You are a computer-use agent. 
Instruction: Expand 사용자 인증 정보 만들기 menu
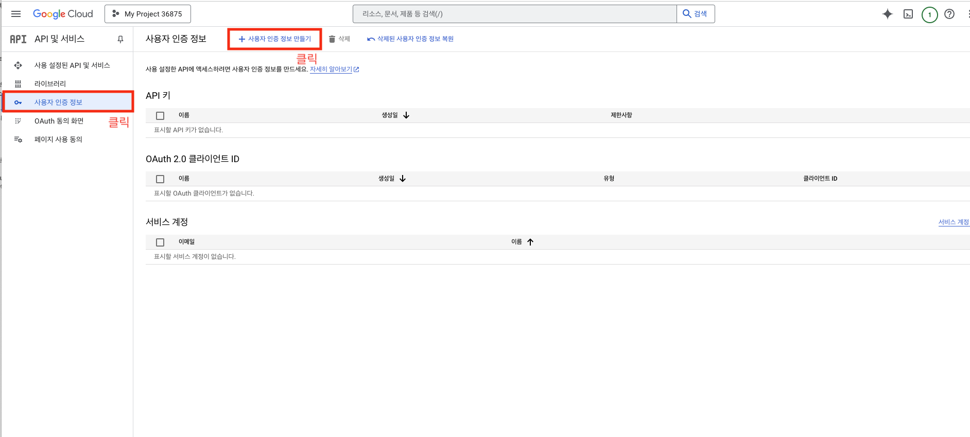275,39
